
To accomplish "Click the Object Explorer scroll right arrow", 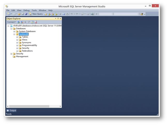I will point(60,106).
